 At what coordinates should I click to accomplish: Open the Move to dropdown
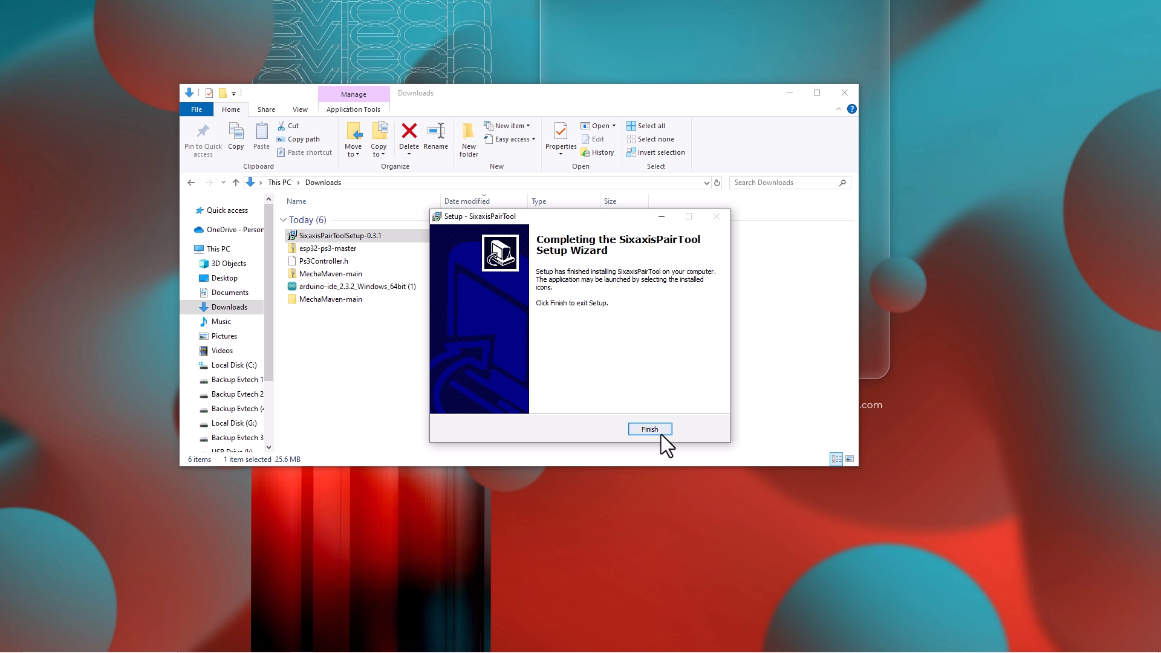353,140
